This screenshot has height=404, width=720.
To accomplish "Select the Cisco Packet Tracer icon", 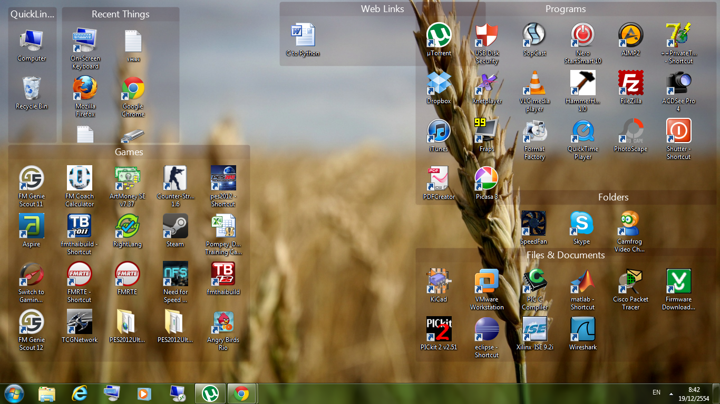I will coord(630,290).
